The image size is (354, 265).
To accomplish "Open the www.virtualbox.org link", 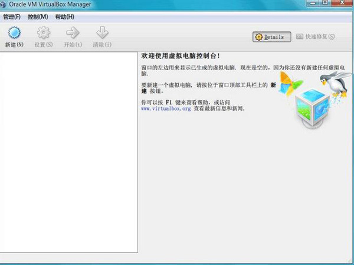I will pyautogui.click(x=166, y=109).
